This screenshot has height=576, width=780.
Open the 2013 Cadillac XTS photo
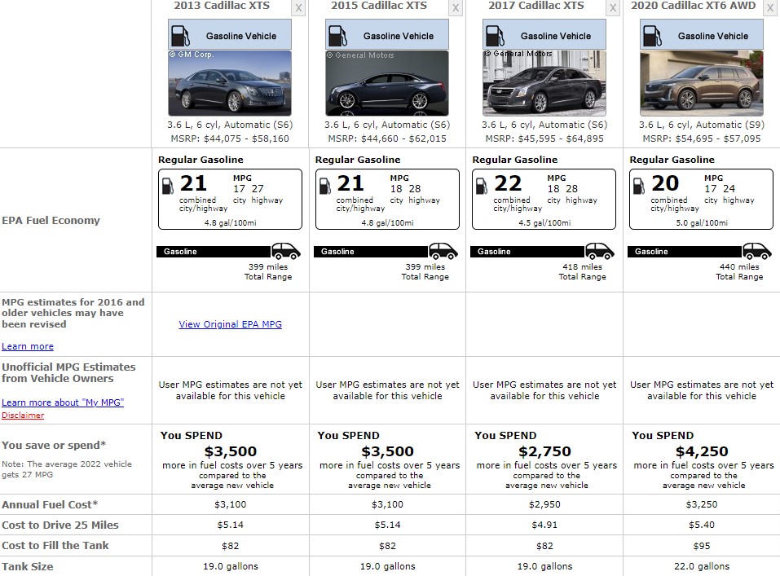pyautogui.click(x=230, y=83)
